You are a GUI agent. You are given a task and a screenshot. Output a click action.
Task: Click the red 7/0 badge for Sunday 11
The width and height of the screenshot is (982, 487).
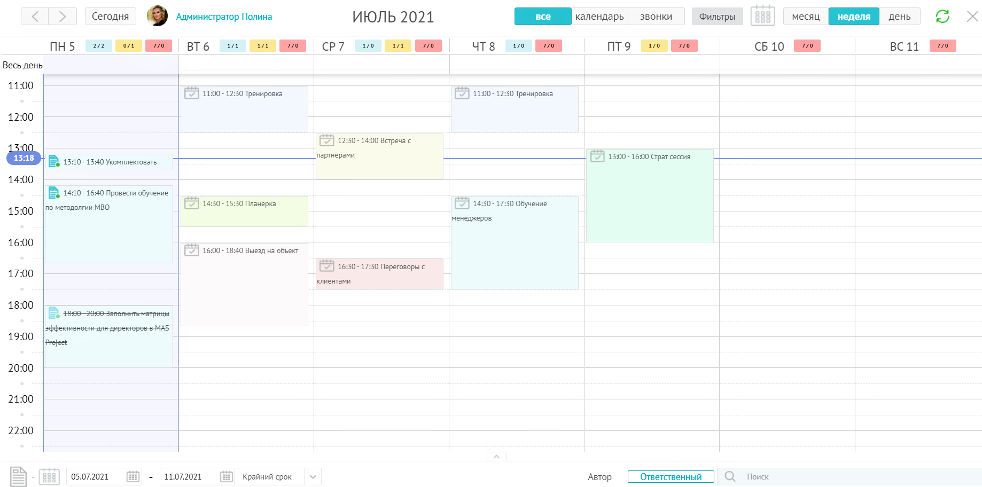943,46
